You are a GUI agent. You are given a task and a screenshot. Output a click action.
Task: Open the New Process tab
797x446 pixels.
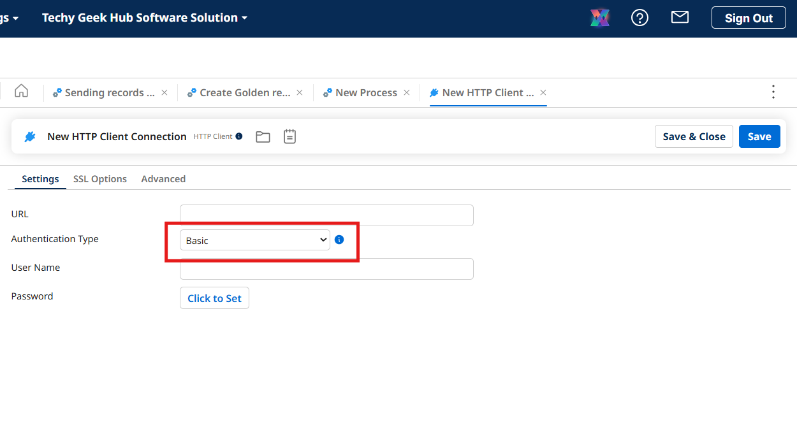pyautogui.click(x=366, y=93)
